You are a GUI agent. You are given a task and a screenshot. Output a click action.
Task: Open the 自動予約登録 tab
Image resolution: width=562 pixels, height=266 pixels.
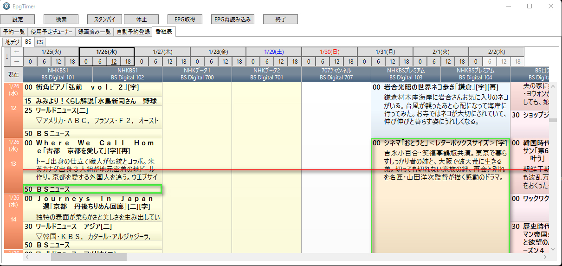[133, 32]
